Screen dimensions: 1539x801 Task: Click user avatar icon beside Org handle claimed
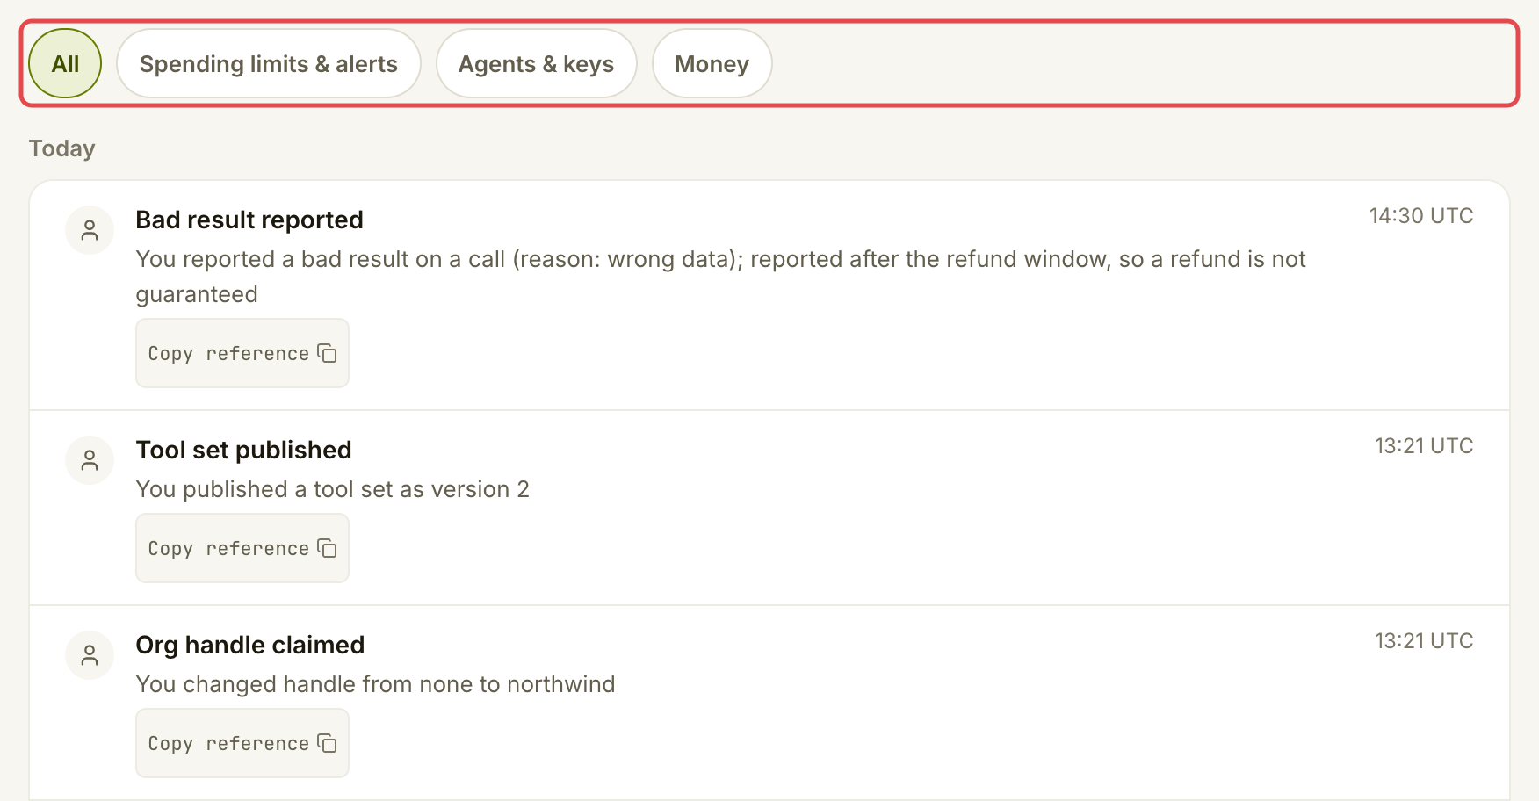tap(90, 655)
